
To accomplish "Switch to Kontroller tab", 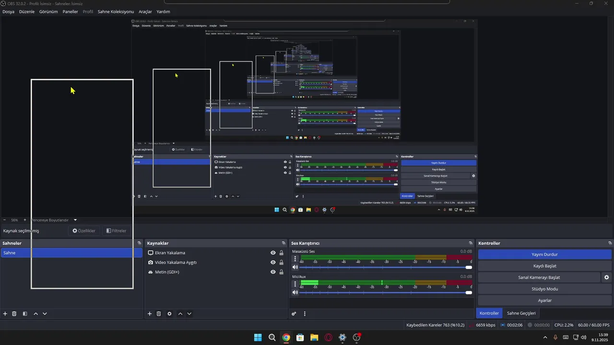I will 489,313.
